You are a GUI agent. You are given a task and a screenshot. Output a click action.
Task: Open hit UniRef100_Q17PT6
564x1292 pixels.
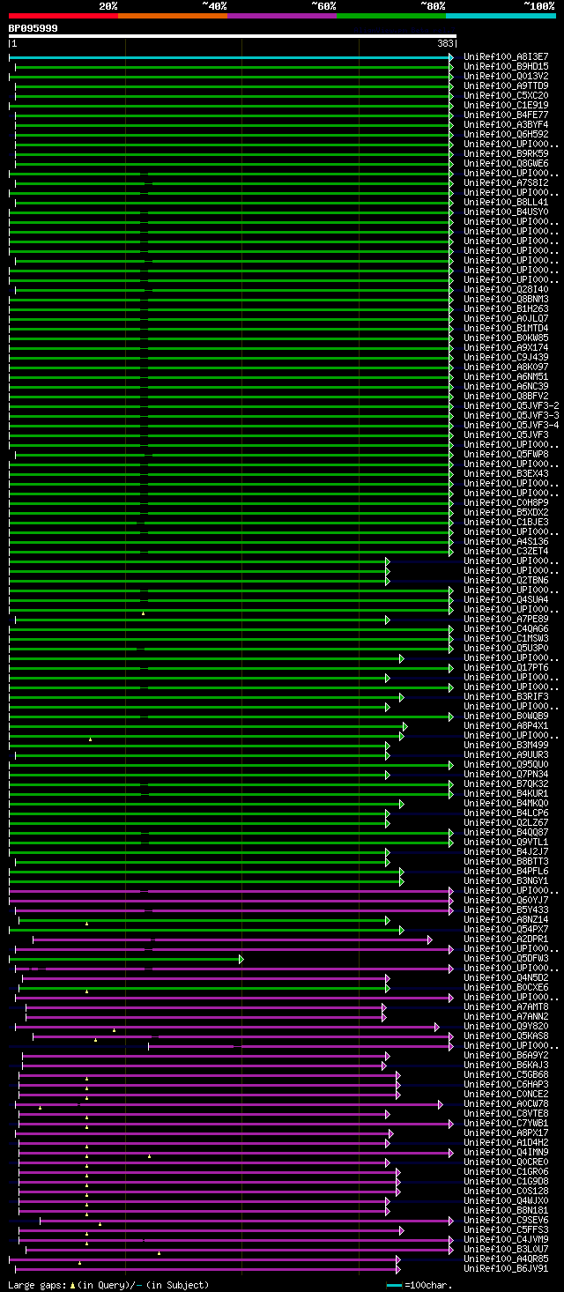506,667
